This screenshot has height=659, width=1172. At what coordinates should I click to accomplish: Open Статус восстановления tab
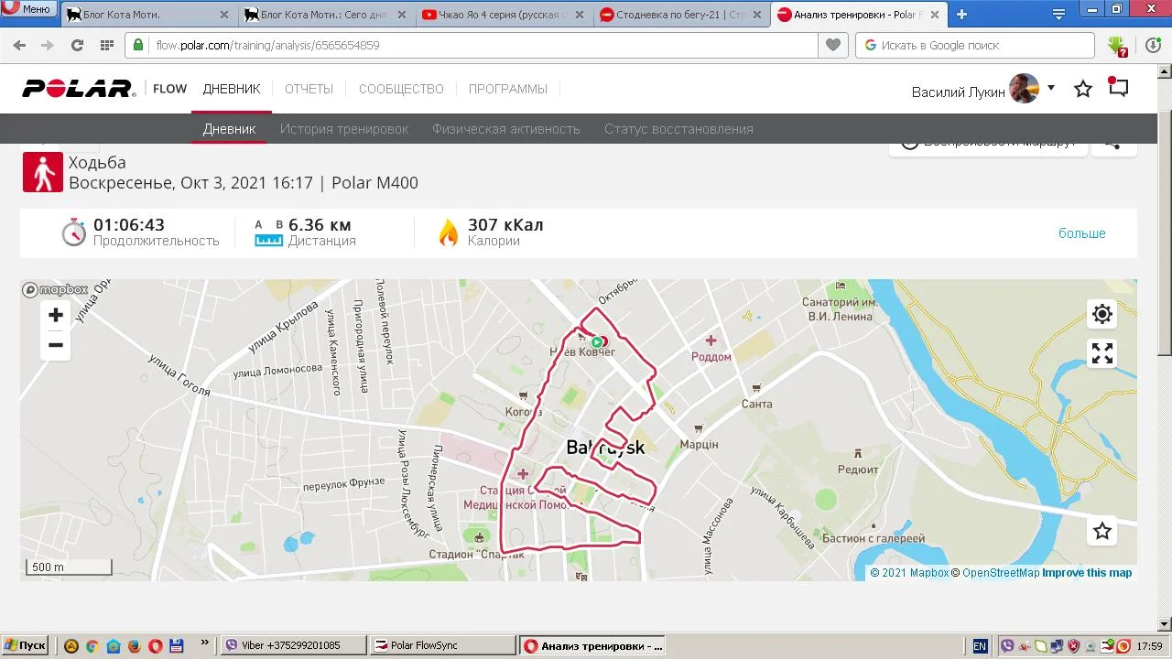click(678, 129)
